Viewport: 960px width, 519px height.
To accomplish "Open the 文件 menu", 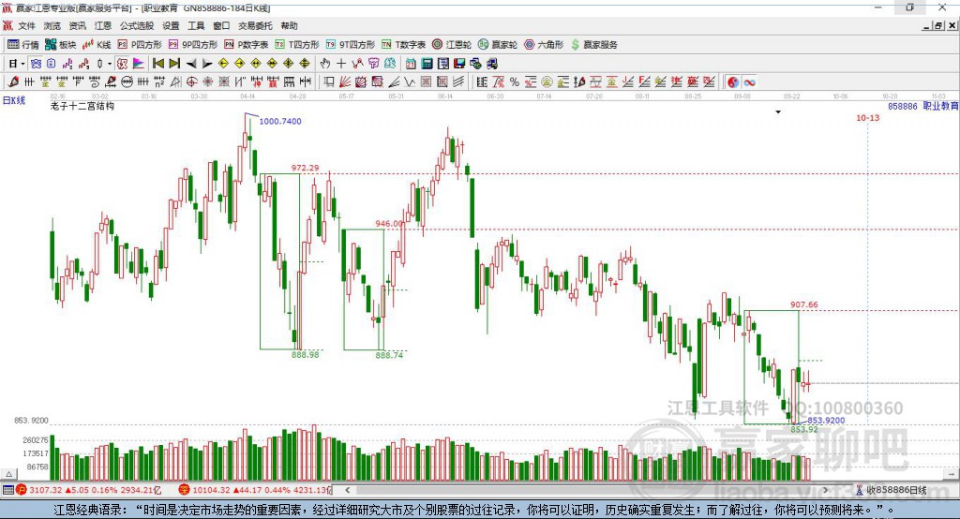I will (26, 25).
